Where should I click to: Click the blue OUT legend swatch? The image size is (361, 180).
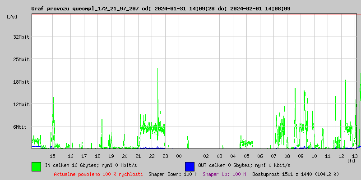coord(190,166)
